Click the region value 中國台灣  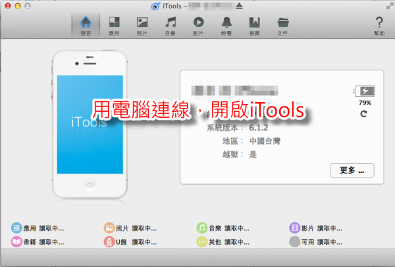coord(265,141)
